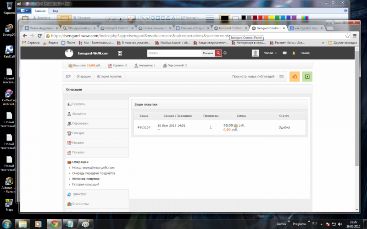Click order number #905167
The width and height of the screenshot is (367, 229).
pos(144,127)
